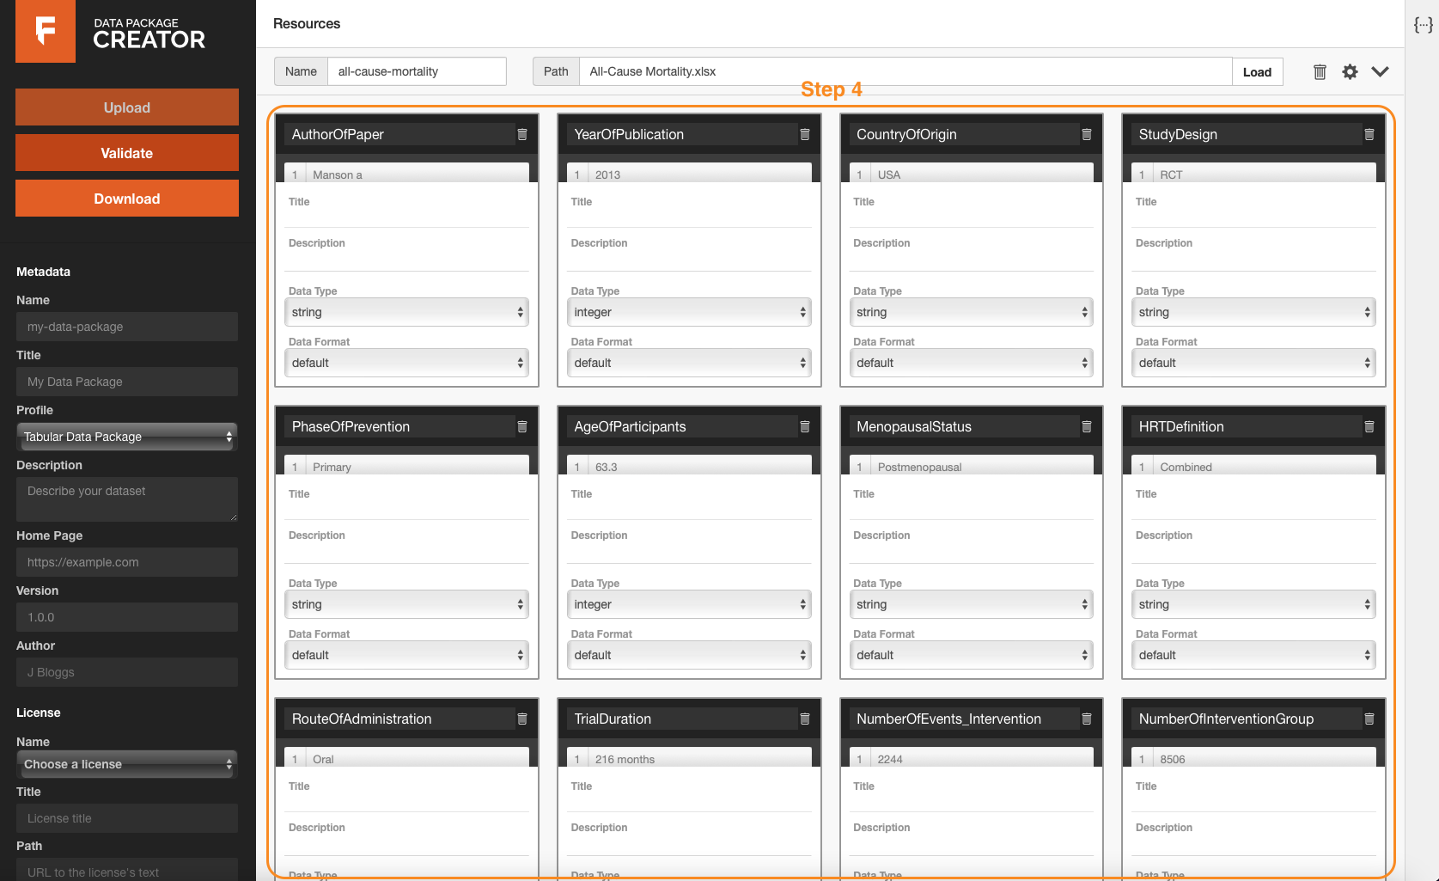The width and height of the screenshot is (1439, 881).
Task: Click the Download button
Action: pyautogui.click(x=127, y=199)
